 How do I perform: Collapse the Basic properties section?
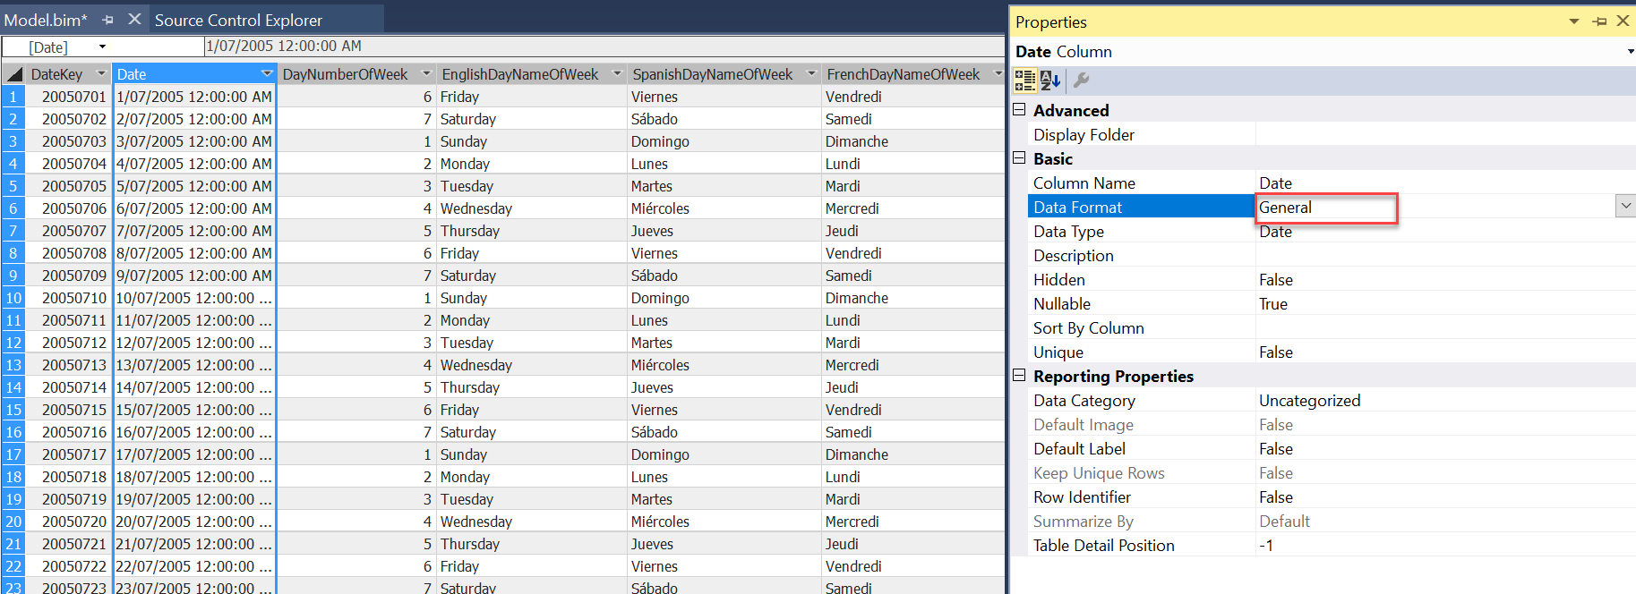click(x=1019, y=157)
